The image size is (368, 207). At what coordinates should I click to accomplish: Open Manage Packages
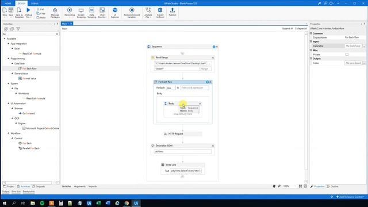[55, 13]
